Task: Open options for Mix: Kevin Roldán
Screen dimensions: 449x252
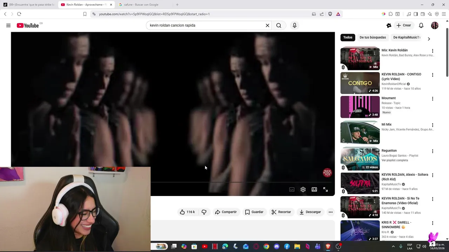Action: 433,51
